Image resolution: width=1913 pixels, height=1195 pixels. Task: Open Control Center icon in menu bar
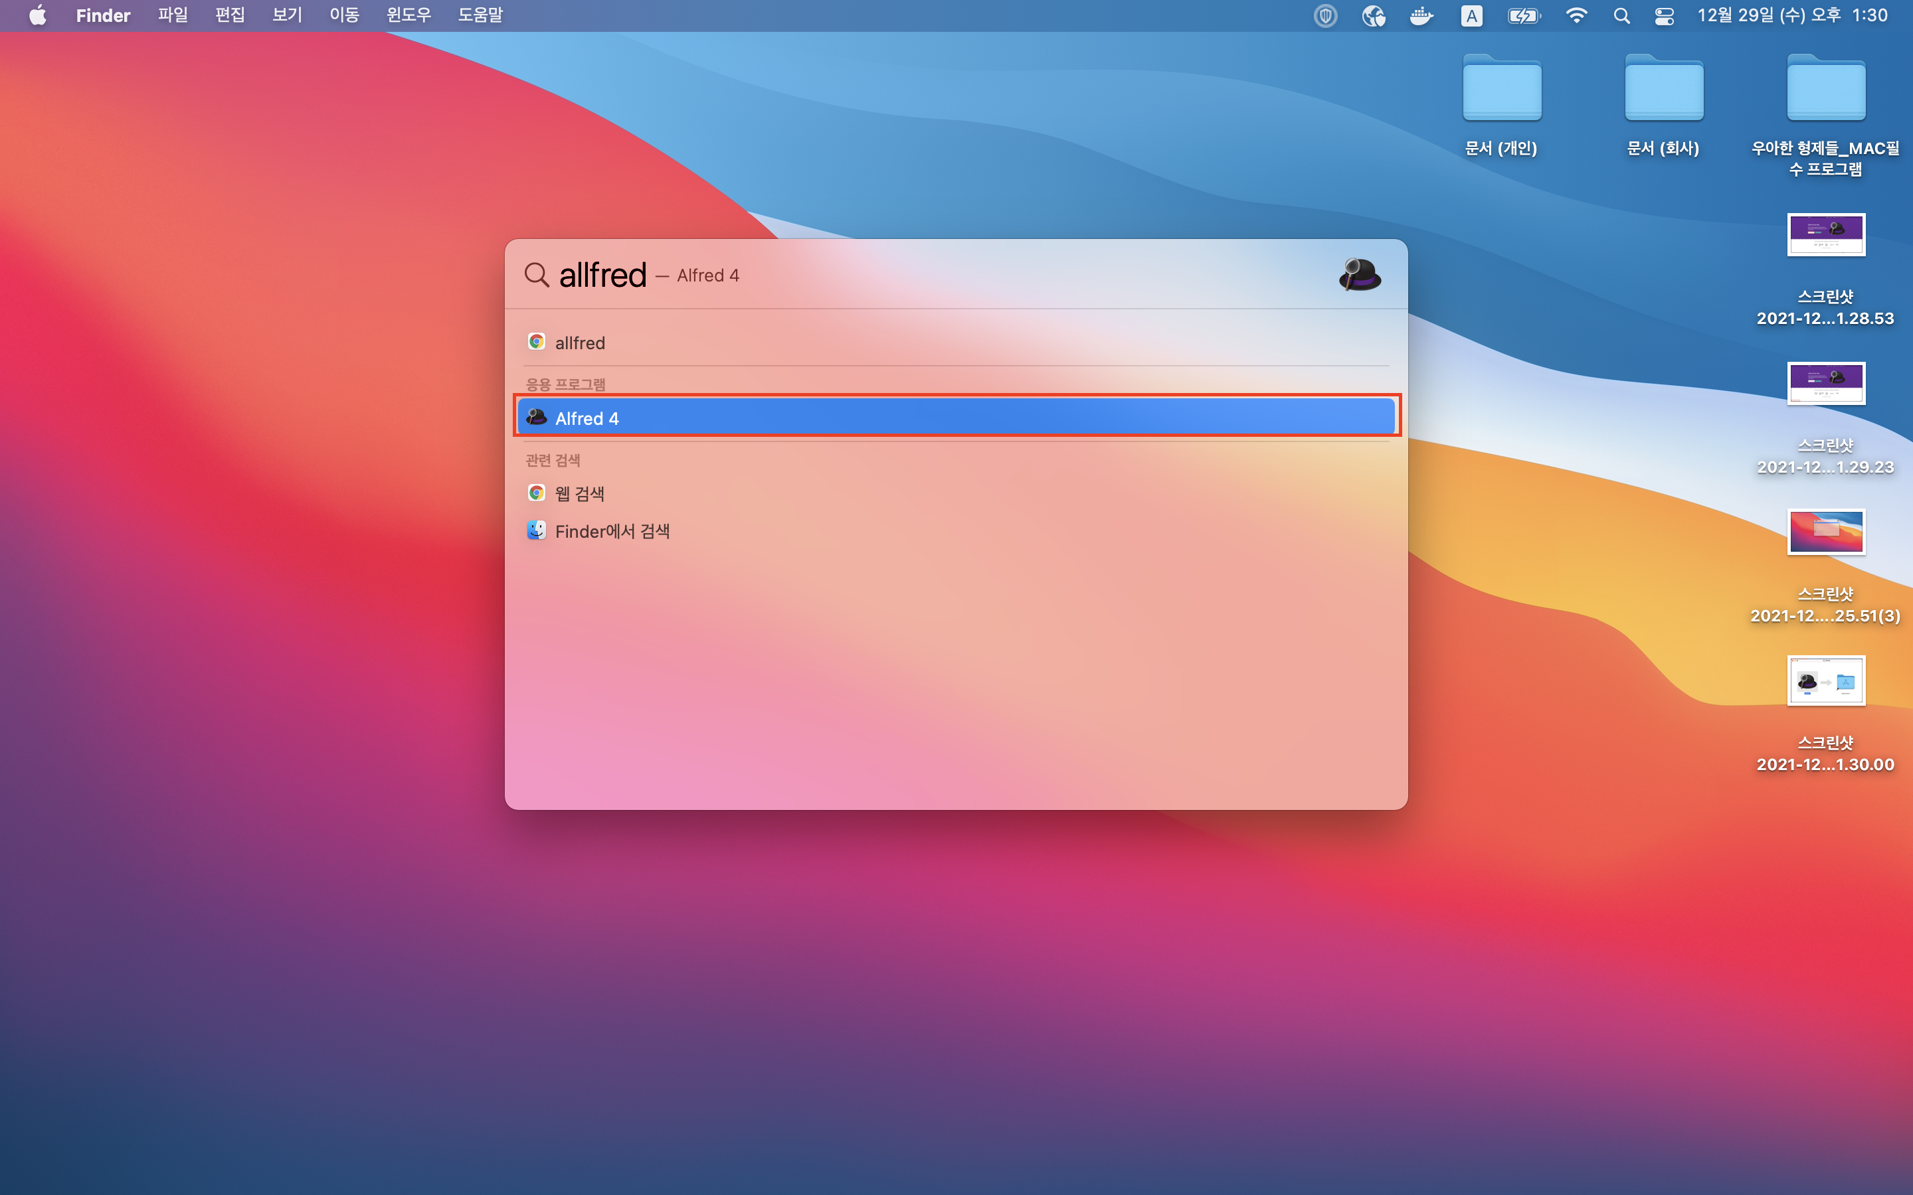point(1664,16)
